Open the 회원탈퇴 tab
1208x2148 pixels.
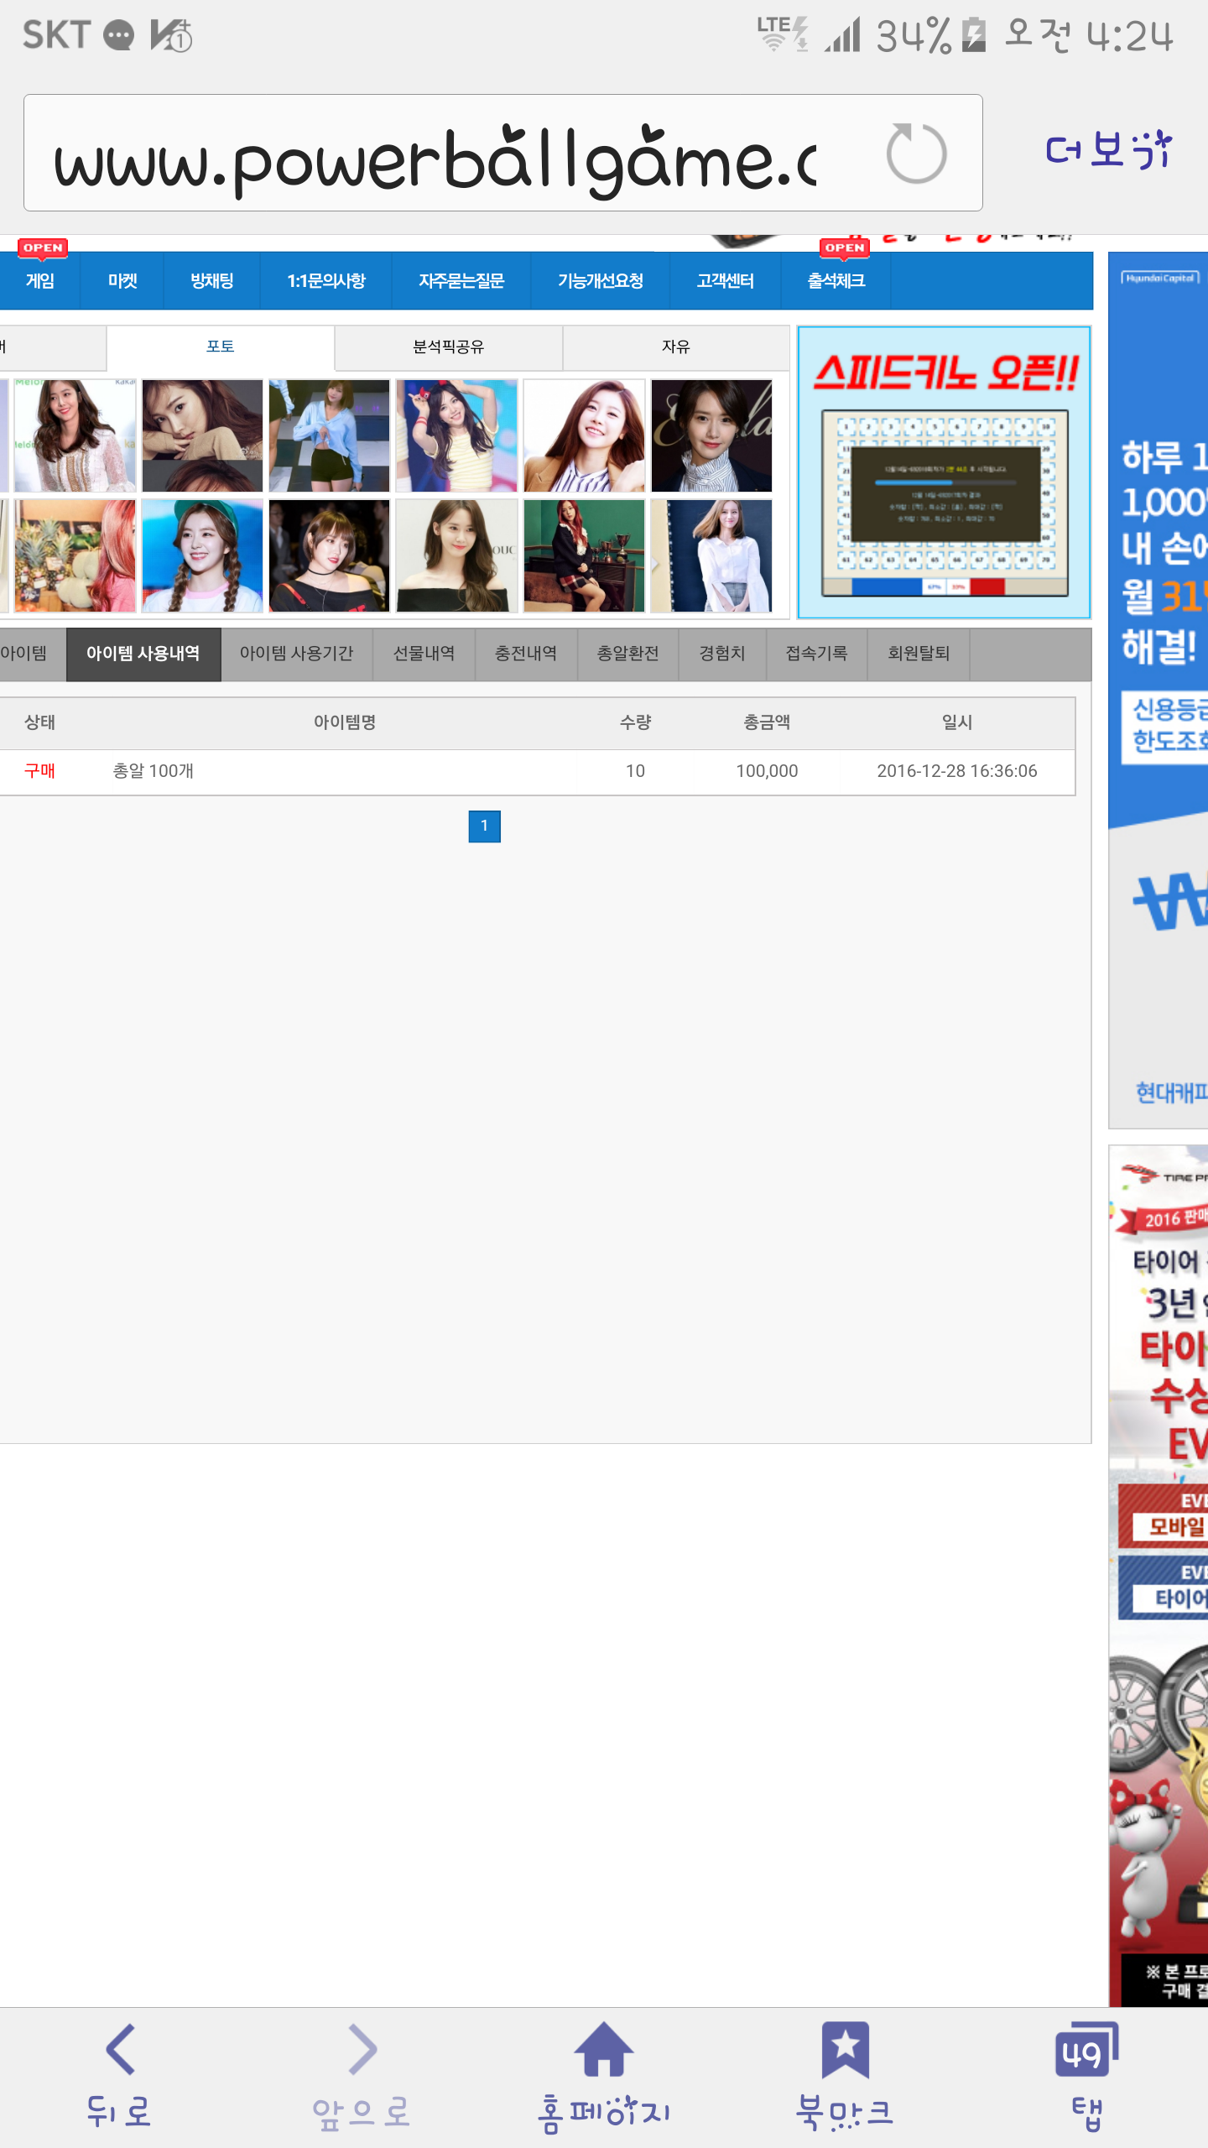click(919, 654)
